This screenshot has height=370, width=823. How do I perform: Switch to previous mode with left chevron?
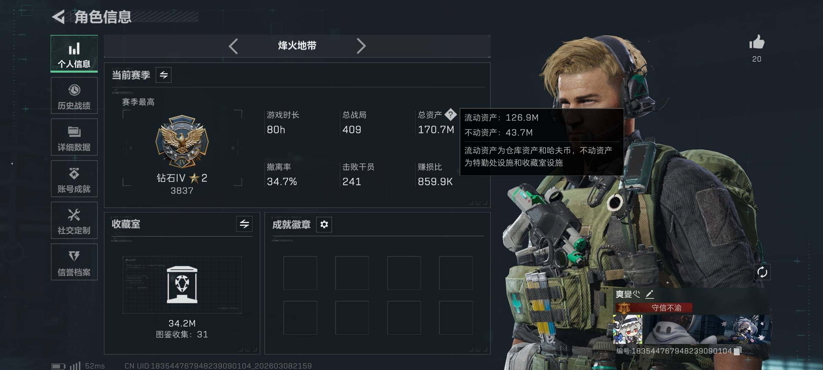pos(234,46)
